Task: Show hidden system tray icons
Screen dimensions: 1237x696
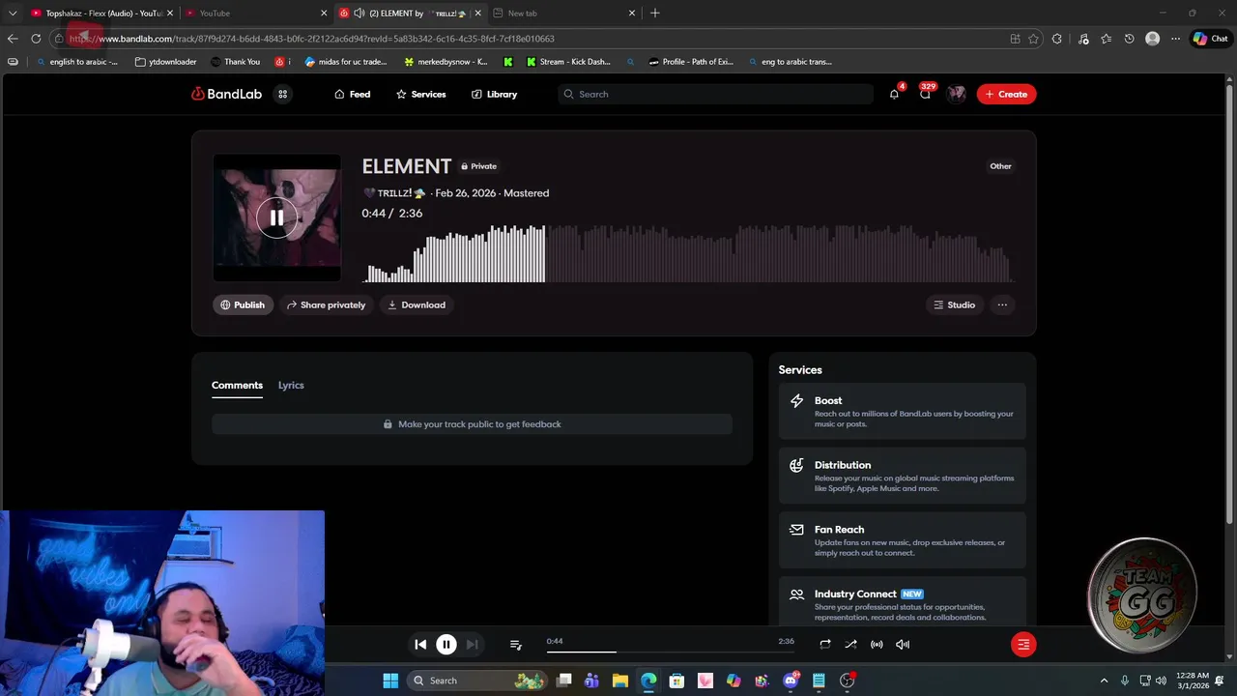Action: click(x=1104, y=681)
